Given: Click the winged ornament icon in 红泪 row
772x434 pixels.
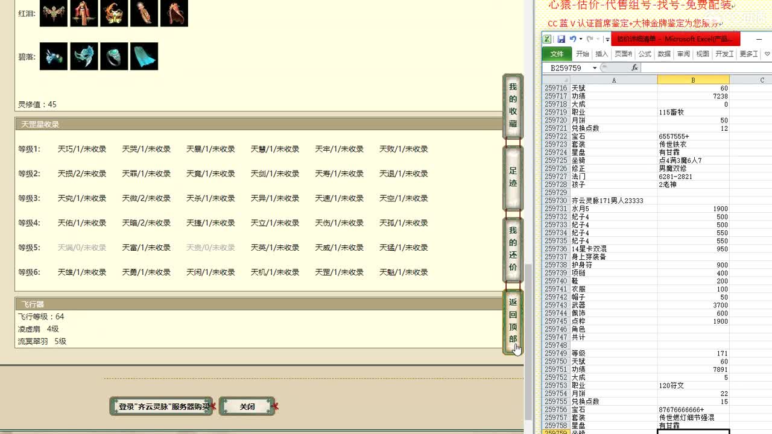Looking at the screenshot, I should click(54, 13).
